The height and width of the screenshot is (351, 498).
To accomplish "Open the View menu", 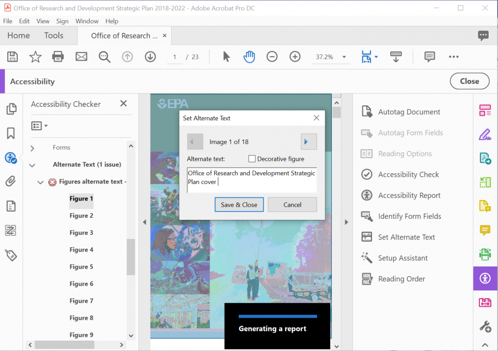I will click(x=43, y=21).
